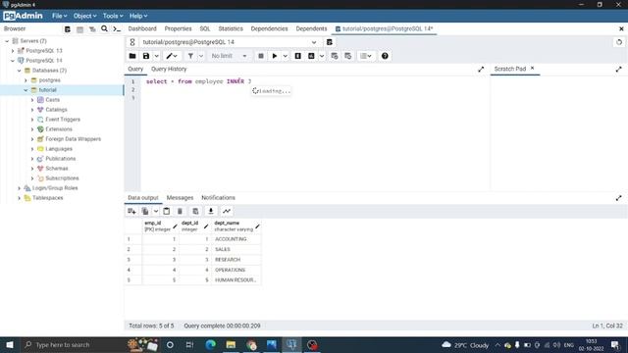This screenshot has width=628, height=353.
Task: Click the Browser PSQL terminal icon
Action: coord(117,28)
